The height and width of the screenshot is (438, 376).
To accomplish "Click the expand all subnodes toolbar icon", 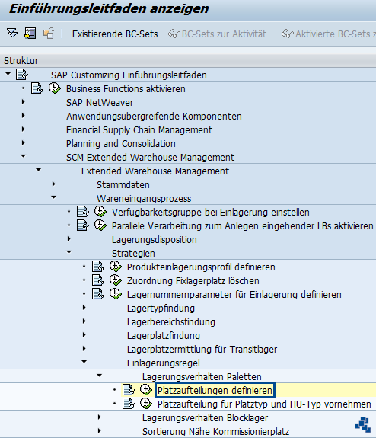I will pyautogui.click(x=12, y=34).
